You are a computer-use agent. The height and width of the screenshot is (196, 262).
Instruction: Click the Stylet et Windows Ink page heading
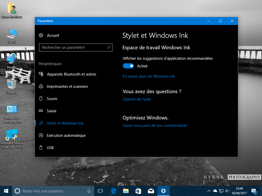(x=155, y=35)
